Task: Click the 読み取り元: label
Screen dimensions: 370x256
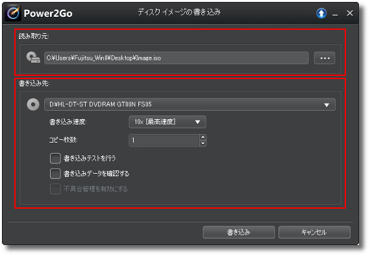Action: tap(34, 36)
